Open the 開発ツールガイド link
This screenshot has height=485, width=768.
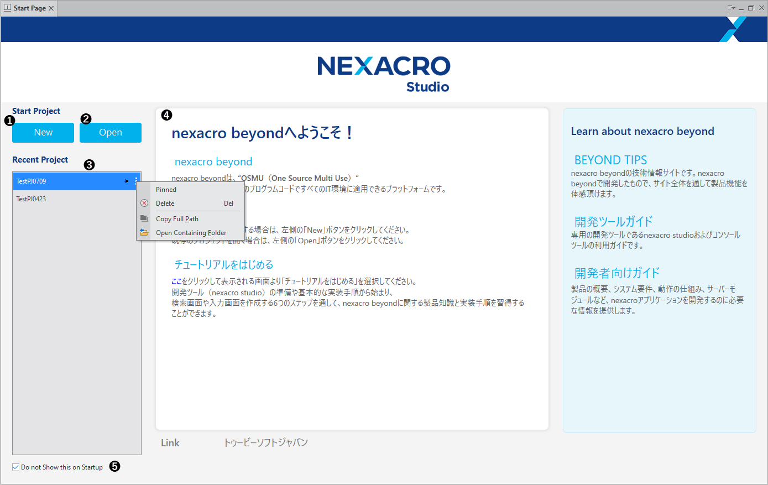pyautogui.click(x=613, y=222)
